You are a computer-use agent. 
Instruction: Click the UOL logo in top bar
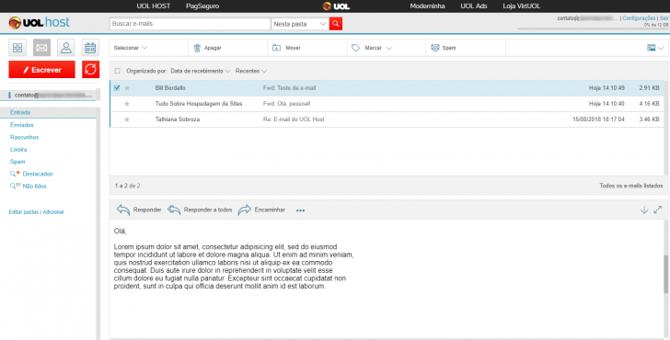pos(336,6)
